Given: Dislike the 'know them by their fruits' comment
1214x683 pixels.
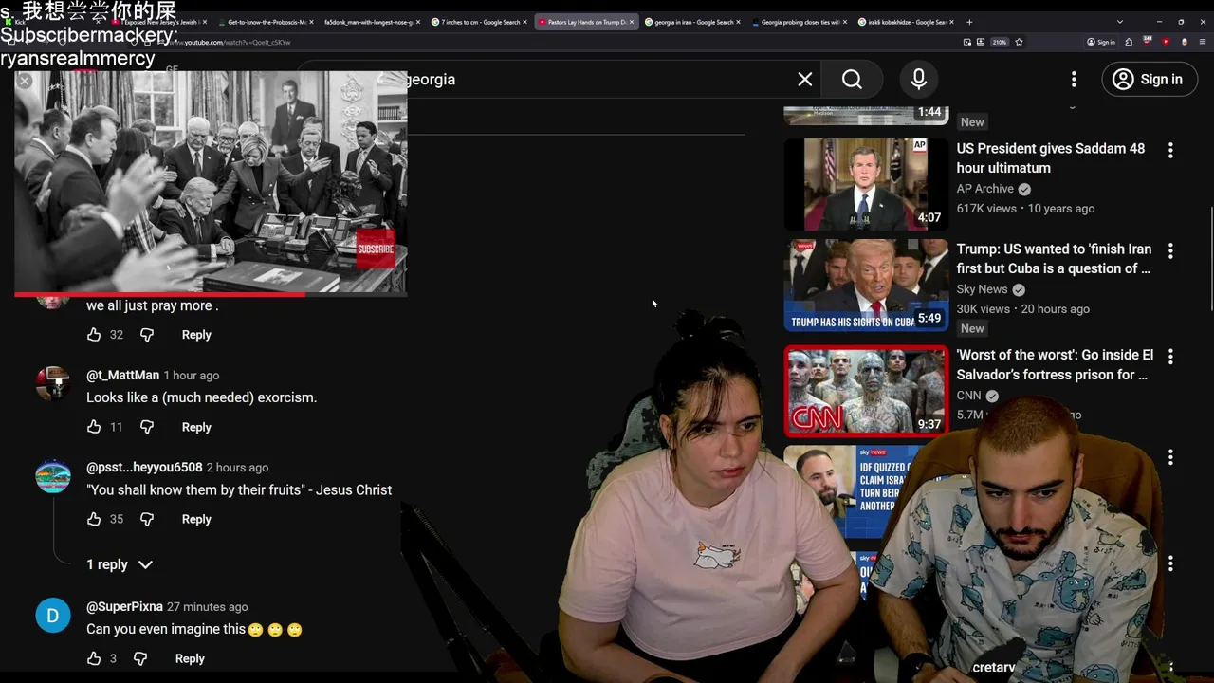Looking at the screenshot, I should pos(147,519).
